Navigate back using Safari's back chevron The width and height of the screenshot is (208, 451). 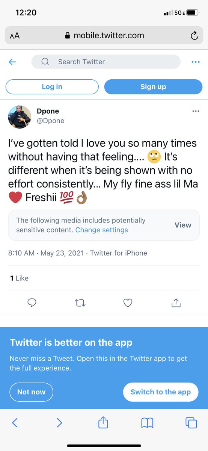[x=15, y=423]
